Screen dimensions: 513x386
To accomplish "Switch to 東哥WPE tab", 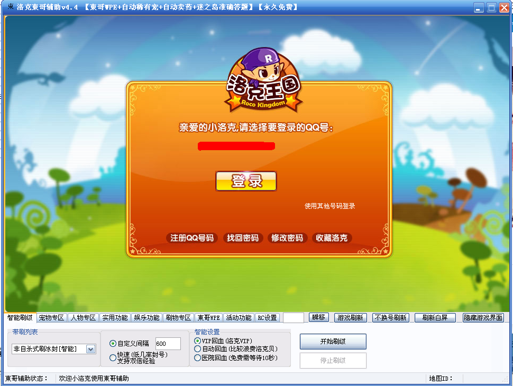I will [209, 318].
